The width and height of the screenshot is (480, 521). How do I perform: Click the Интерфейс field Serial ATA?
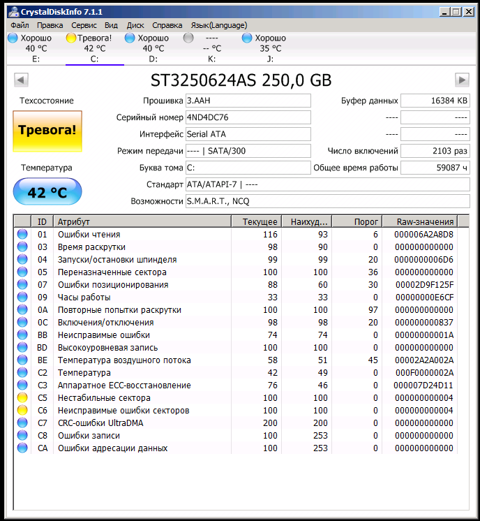pos(248,134)
